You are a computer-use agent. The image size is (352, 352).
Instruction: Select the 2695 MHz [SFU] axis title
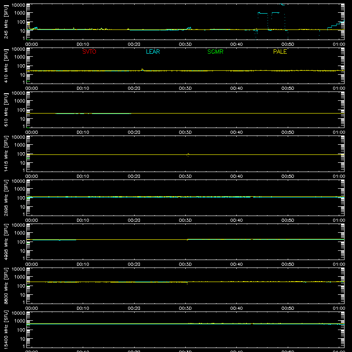click(x=6, y=198)
